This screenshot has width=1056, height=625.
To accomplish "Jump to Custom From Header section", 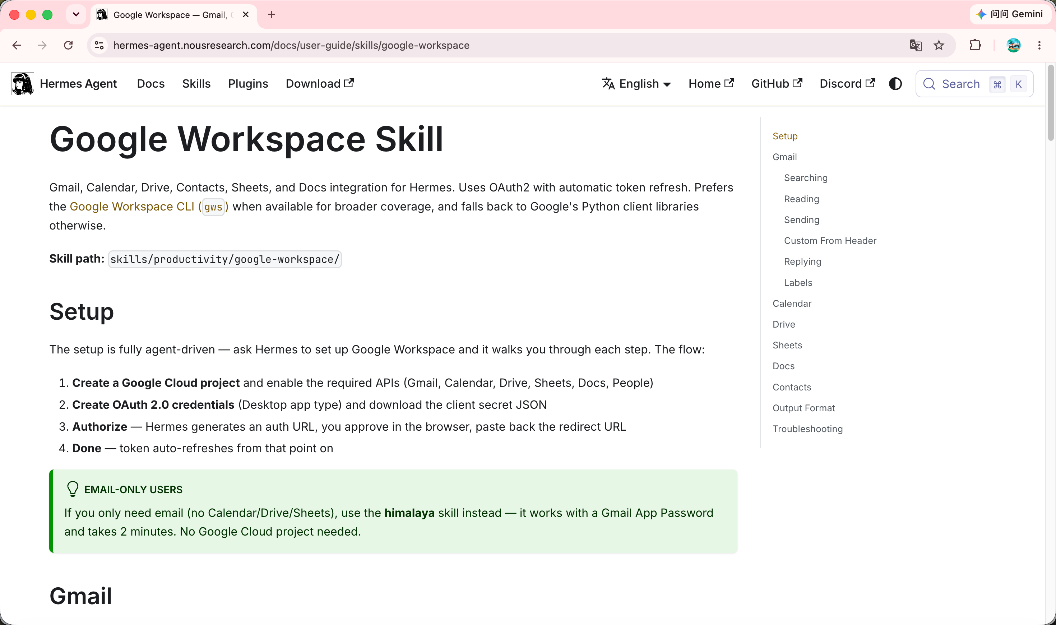I will coord(830,241).
